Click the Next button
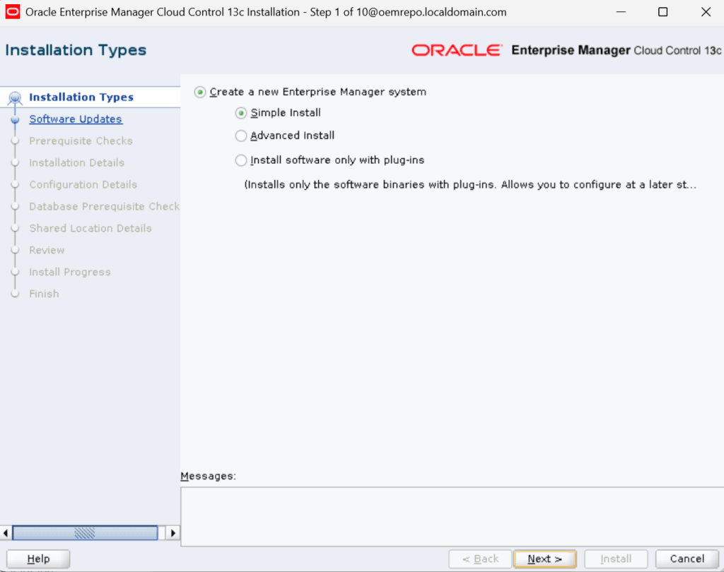 (x=545, y=559)
